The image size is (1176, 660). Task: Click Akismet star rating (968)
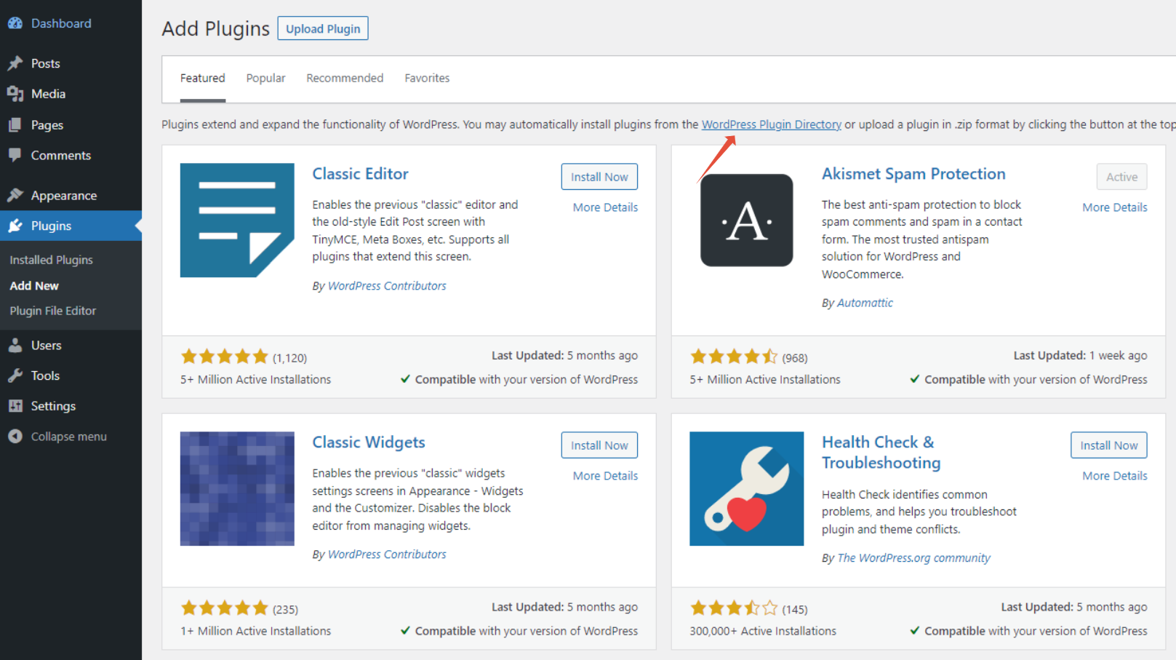tap(734, 357)
